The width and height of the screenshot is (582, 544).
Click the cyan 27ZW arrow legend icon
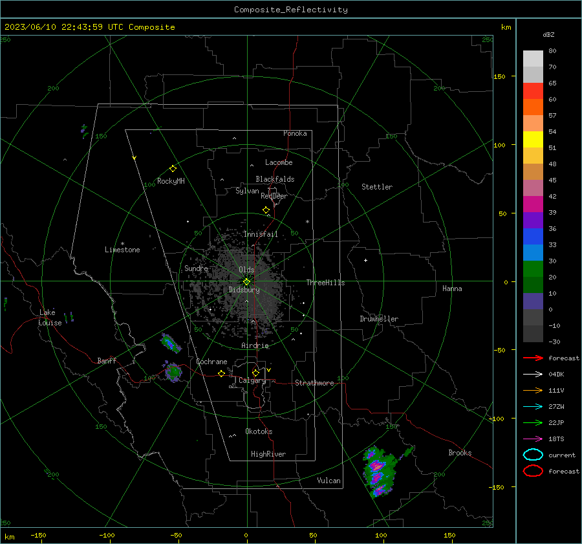click(x=533, y=407)
